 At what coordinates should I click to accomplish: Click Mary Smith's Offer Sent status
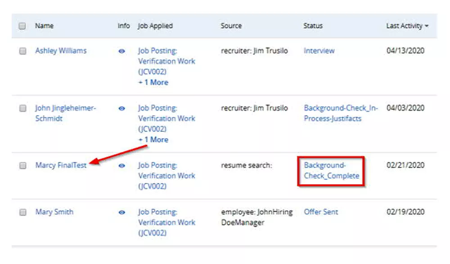(321, 212)
